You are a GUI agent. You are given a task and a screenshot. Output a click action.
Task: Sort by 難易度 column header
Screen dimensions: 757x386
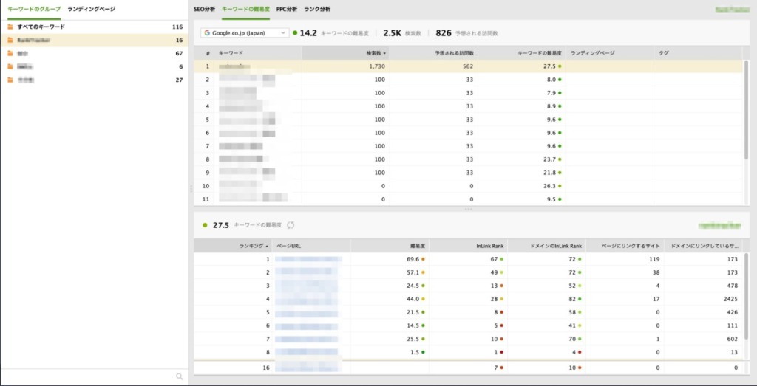point(390,246)
